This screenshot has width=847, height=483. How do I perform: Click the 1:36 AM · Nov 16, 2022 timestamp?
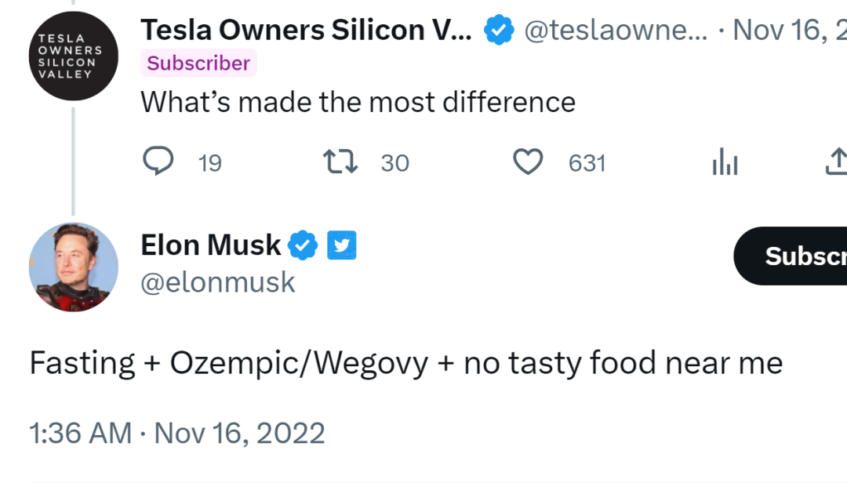pos(176,433)
